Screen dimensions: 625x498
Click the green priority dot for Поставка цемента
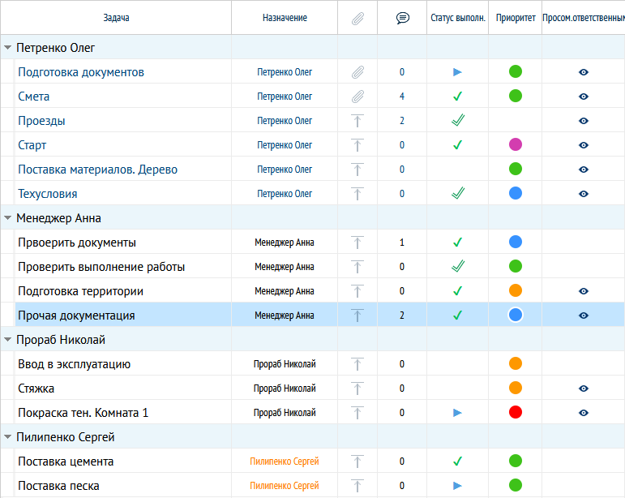pos(516,461)
